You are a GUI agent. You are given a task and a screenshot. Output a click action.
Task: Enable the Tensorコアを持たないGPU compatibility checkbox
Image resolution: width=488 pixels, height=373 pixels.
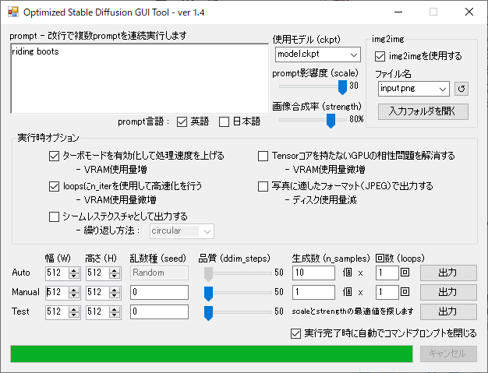(263, 156)
